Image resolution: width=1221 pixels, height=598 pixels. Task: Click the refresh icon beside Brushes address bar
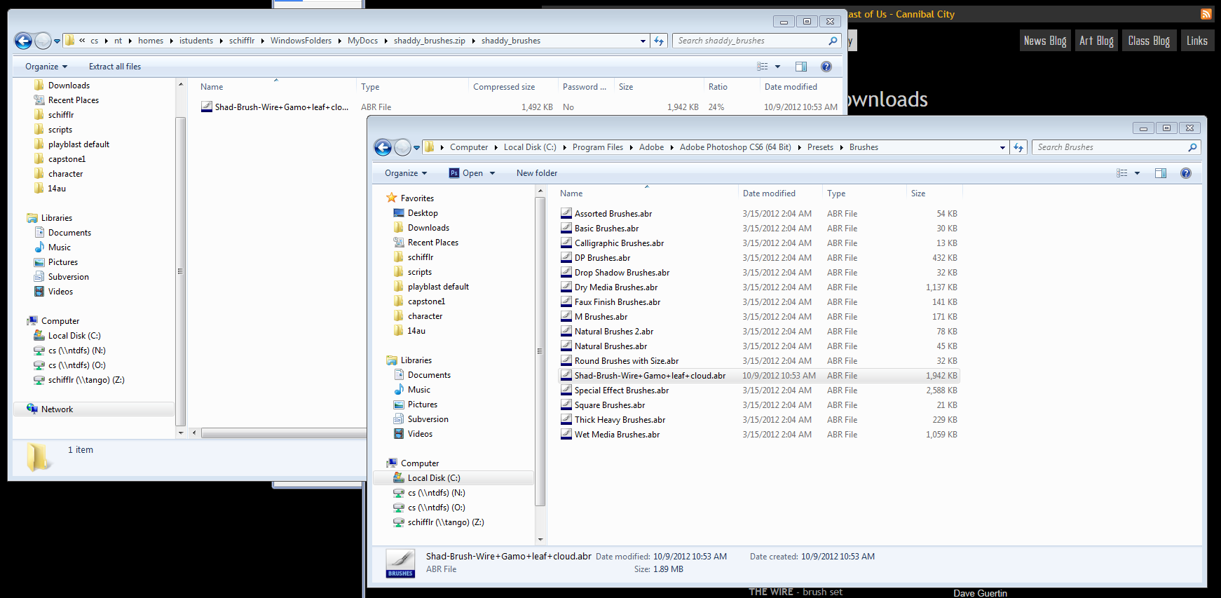(1018, 147)
